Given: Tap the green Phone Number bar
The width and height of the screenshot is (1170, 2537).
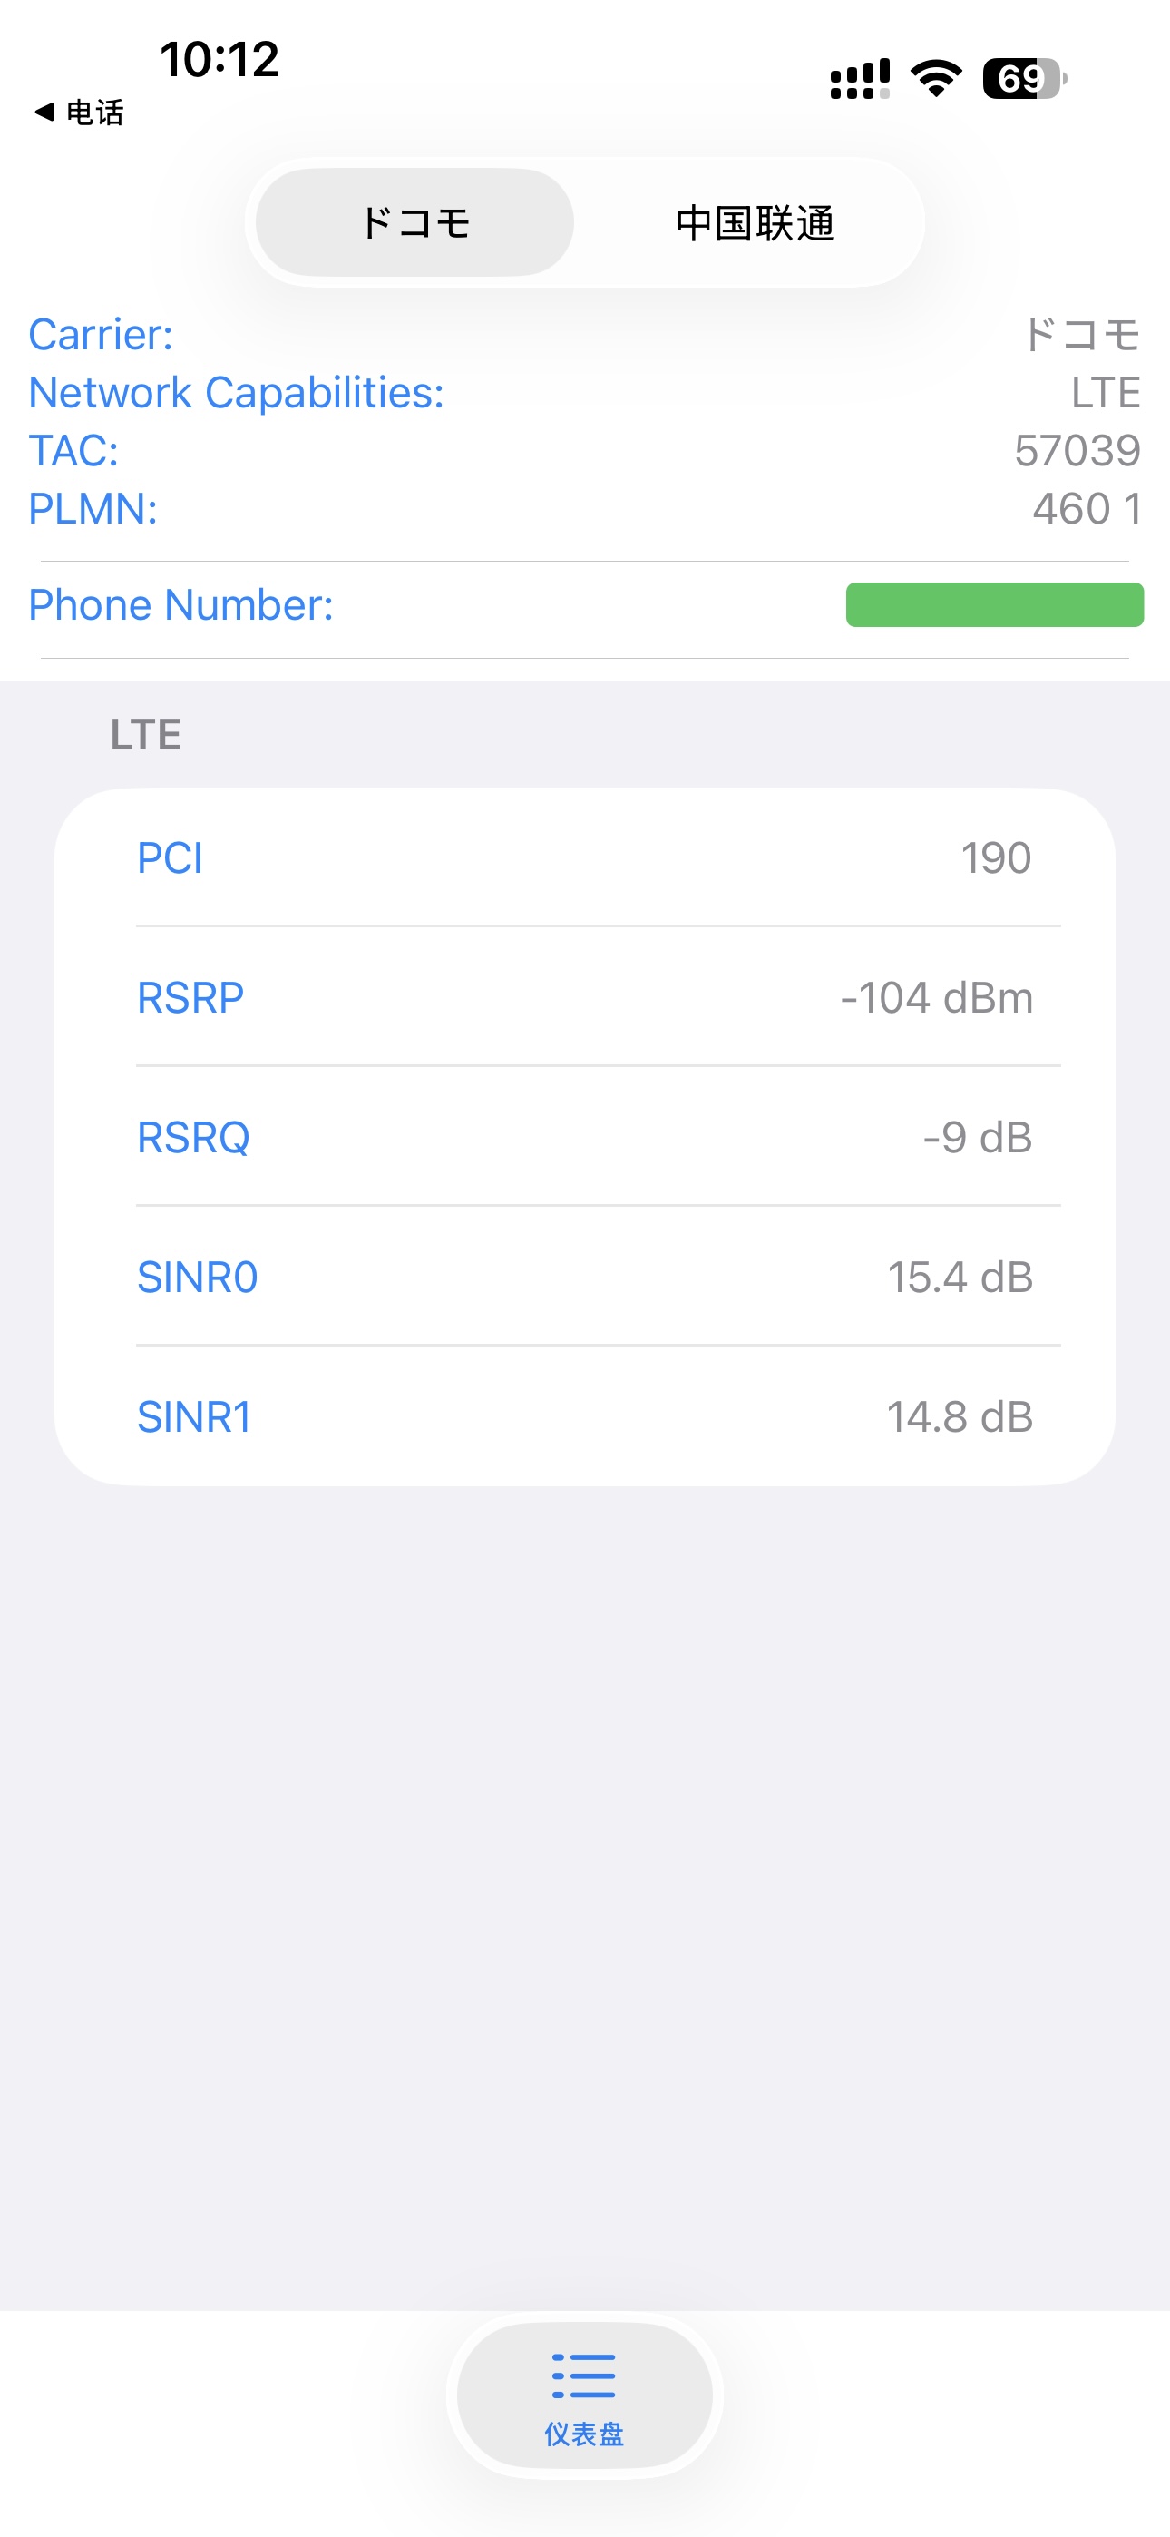Looking at the screenshot, I should coord(994,604).
